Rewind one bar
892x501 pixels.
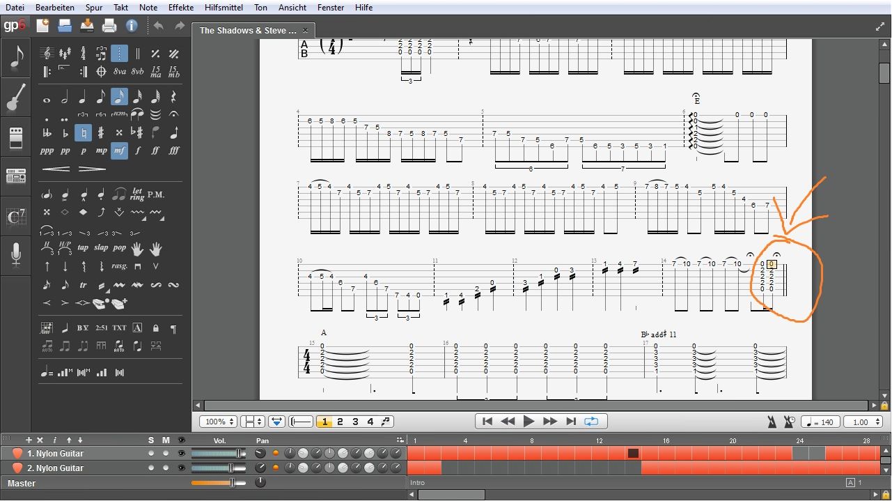click(508, 422)
